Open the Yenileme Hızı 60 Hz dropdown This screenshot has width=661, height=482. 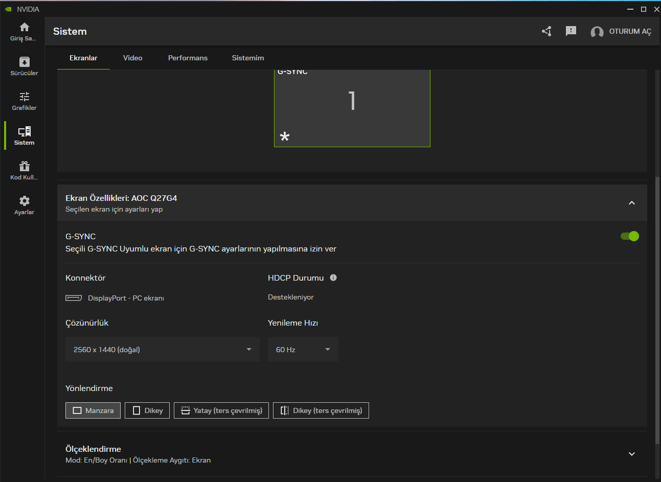pyautogui.click(x=303, y=349)
